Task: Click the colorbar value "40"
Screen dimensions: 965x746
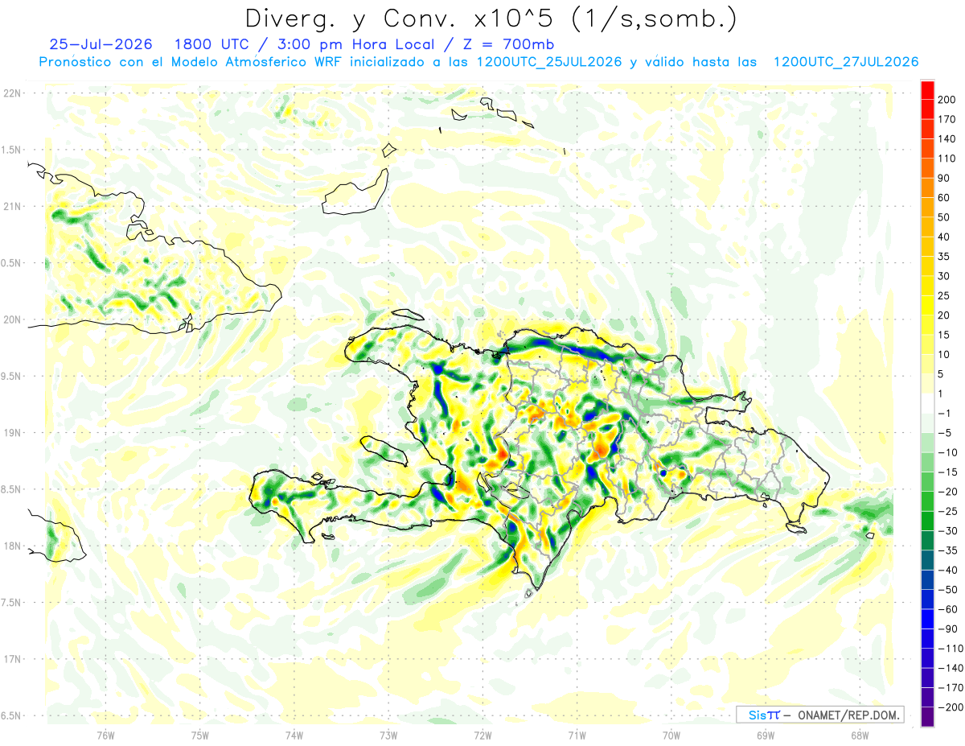Action: coord(944,237)
